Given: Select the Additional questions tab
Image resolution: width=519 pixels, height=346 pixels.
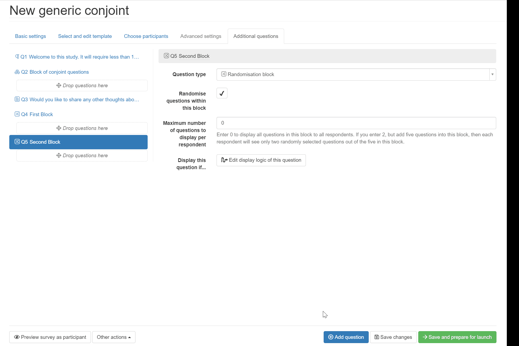Looking at the screenshot, I should [256, 36].
